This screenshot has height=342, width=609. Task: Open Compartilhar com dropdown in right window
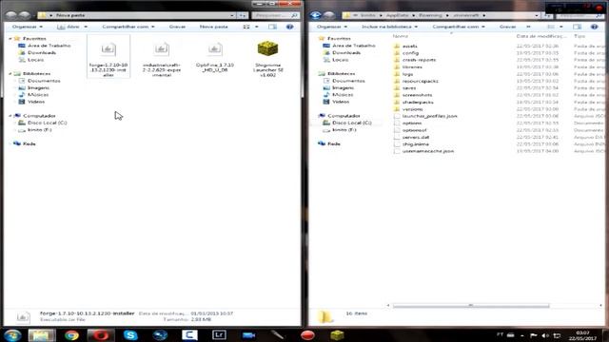click(459, 27)
